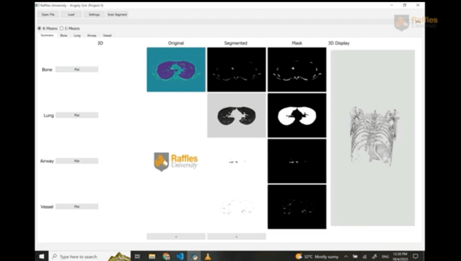The width and height of the screenshot is (461, 261).
Task: Open the notification center icon
Action: [x=415, y=256]
